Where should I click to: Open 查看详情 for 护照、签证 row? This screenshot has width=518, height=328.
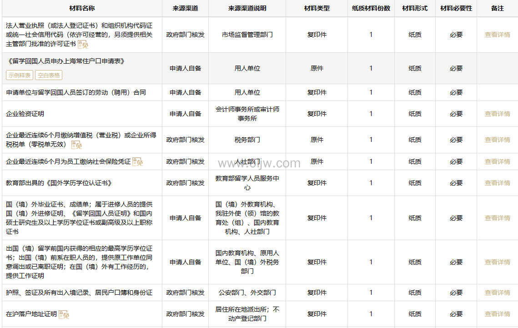497,293
